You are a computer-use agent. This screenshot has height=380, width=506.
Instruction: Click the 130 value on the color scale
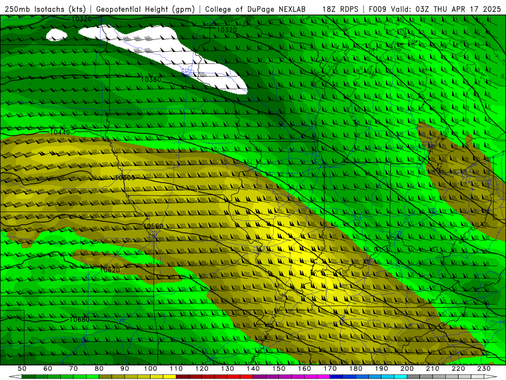tap(228, 369)
